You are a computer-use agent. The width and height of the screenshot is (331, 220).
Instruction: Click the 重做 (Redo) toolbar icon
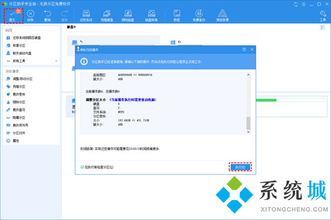pos(64,16)
